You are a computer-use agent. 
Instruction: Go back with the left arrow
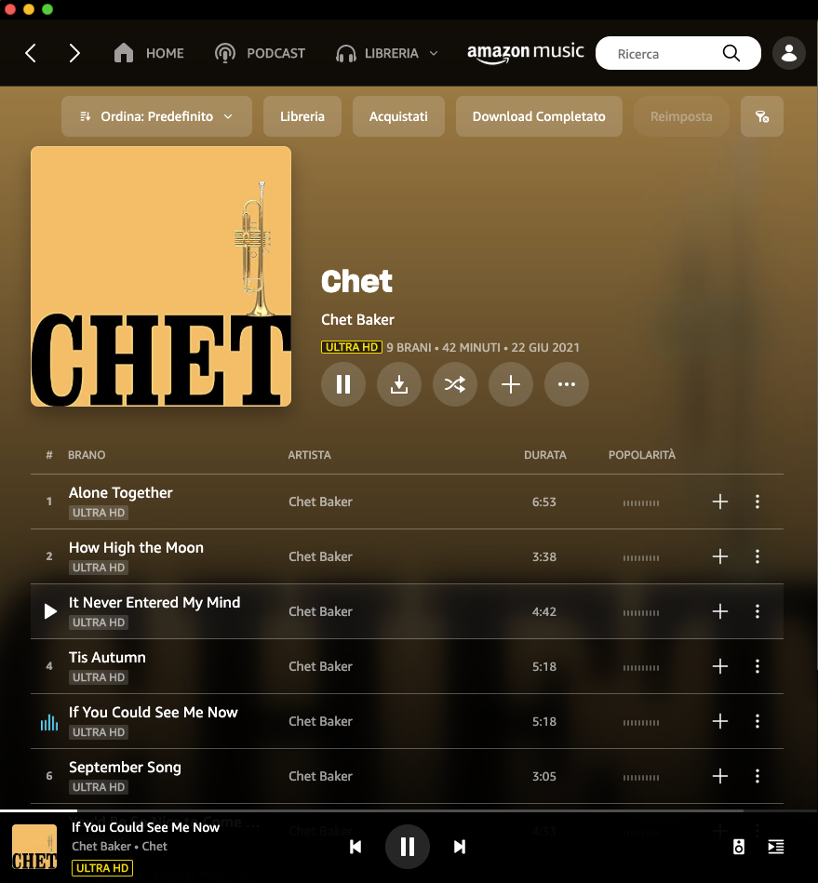31,53
